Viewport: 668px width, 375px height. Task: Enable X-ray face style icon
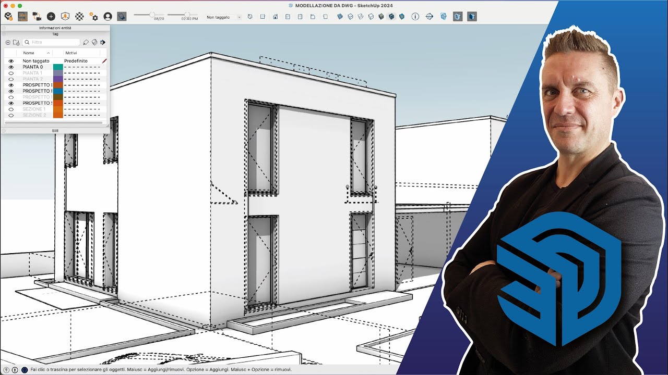[340, 17]
